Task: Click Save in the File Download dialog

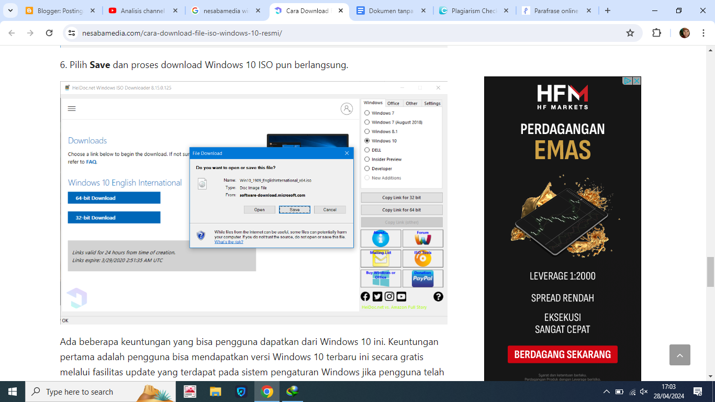Action: pos(295,209)
